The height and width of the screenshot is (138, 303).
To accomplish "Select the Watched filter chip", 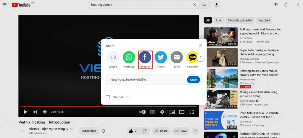I will (264, 20).
